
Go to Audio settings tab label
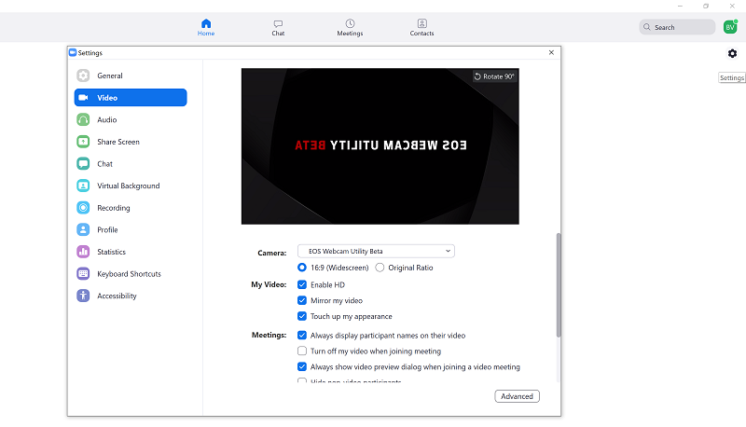107,120
